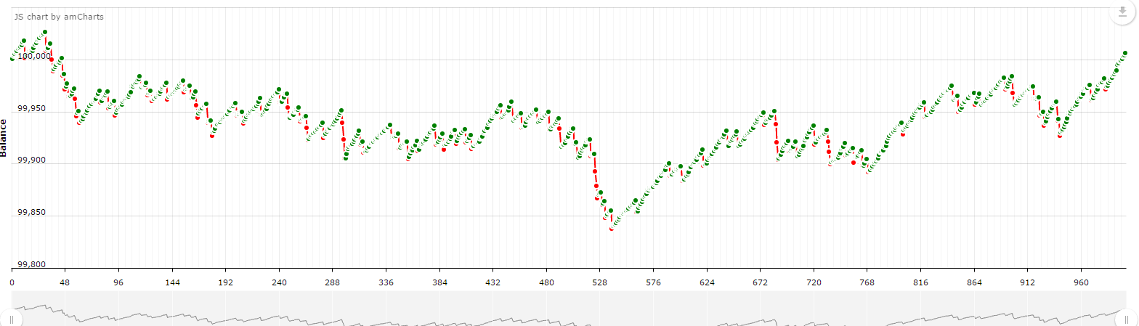Click the 384 category axis label
Screen dimensions: 1139x326
(x=439, y=282)
